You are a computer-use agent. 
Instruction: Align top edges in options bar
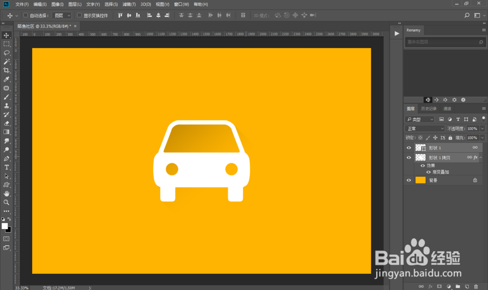click(x=120, y=15)
